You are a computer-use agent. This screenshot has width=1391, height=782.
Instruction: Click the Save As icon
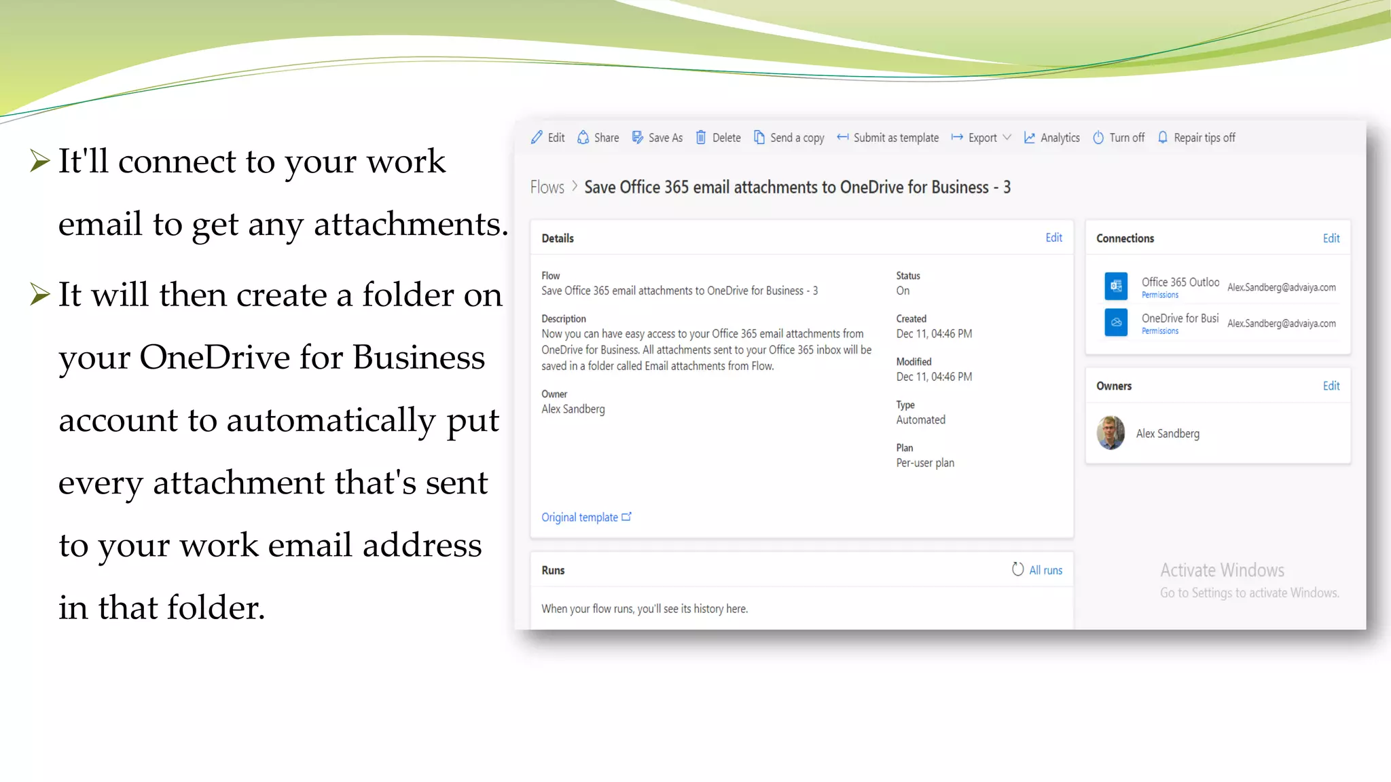(637, 137)
